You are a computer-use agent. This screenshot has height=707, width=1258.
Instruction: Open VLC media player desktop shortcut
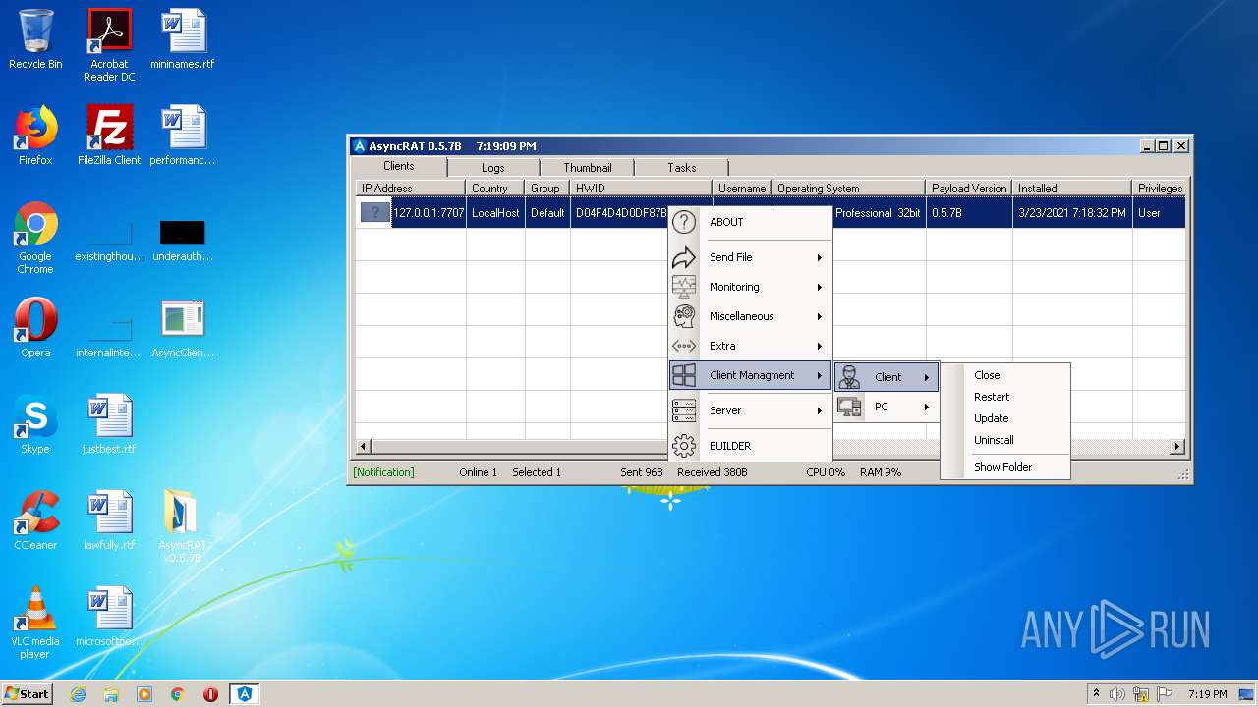(x=35, y=624)
